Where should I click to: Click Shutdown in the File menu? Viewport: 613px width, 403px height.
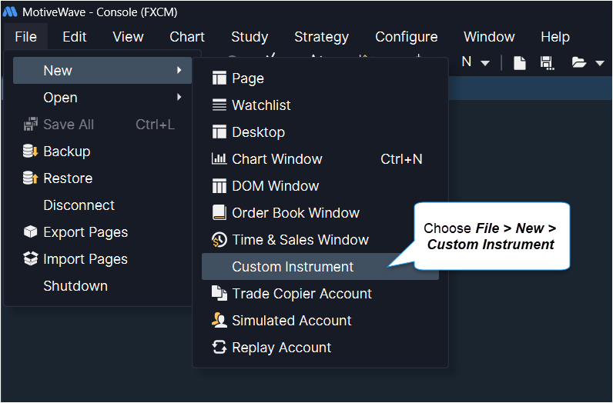75,286
